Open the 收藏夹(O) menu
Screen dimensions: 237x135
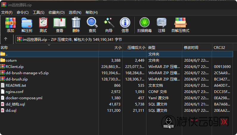click(x=57, y=12)
